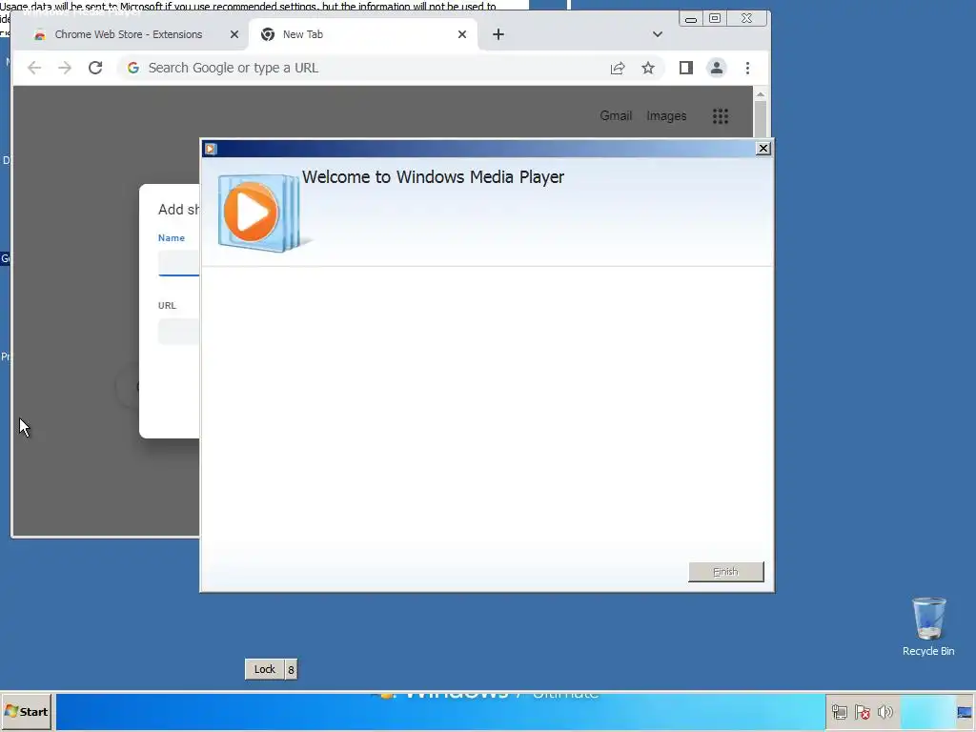Click Chrome's vertical scrollbar up arrow
This screenshot has width=976, height=732.
pyautogui.click(x=760, y=94)
